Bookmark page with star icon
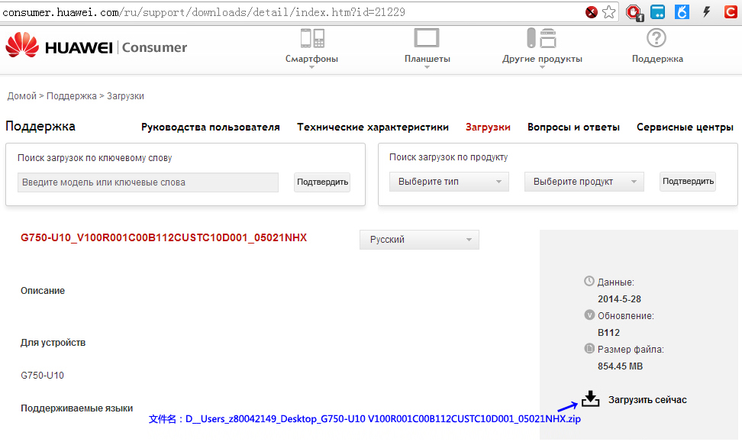The image size is (742, 442). pyautogui.click(x=608, y=11)
